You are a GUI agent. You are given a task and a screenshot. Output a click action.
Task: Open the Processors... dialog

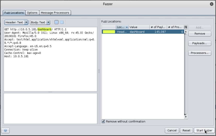coord(200,53)
